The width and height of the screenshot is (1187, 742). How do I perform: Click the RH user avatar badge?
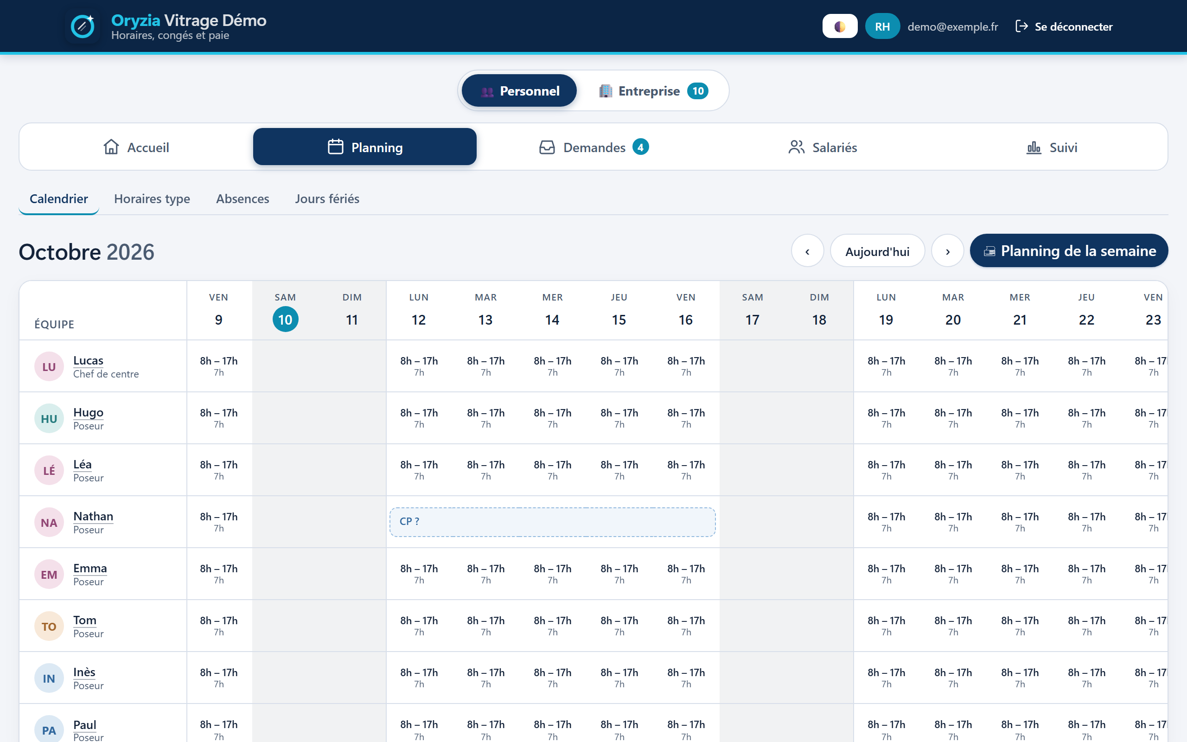coord(882,26)
